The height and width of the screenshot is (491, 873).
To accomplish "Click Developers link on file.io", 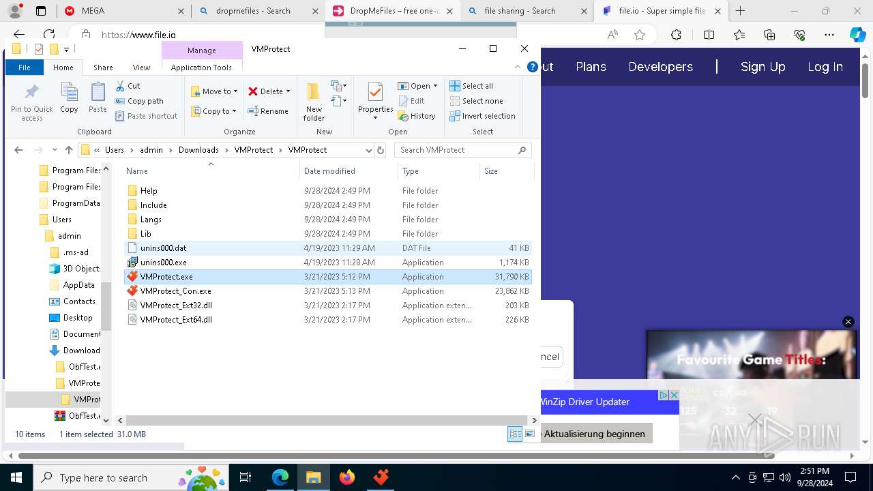I will point(660,67).
